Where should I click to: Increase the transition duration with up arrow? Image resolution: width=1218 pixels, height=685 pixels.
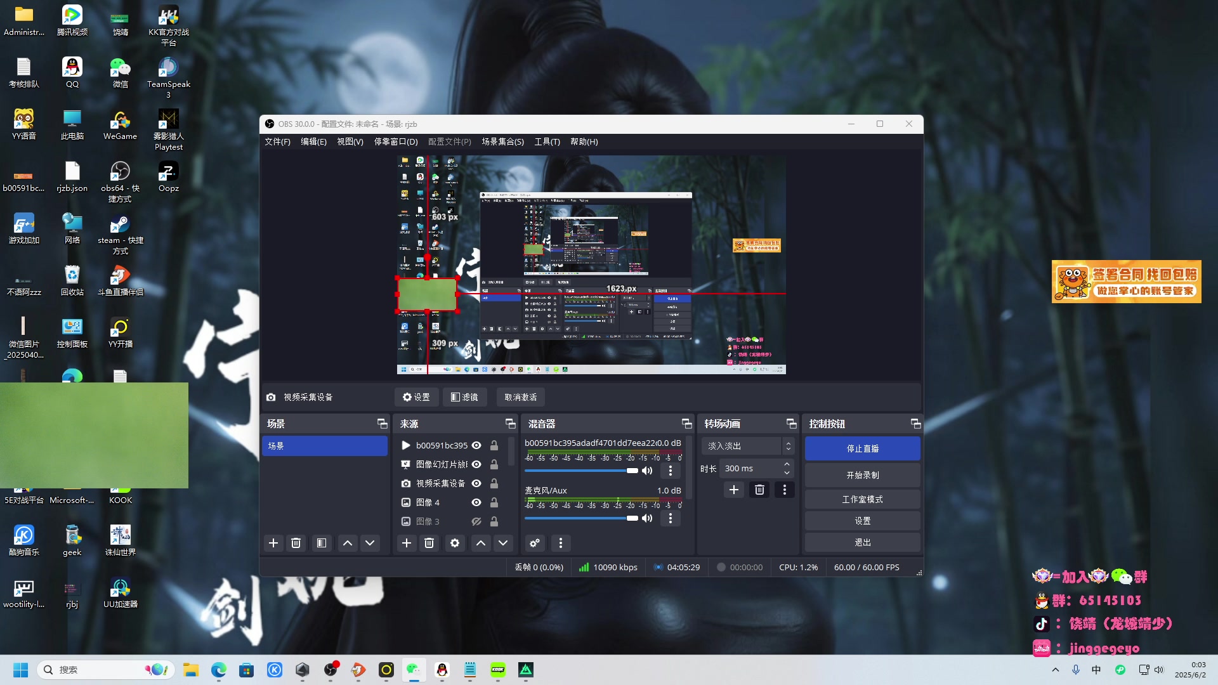[787, 464]
